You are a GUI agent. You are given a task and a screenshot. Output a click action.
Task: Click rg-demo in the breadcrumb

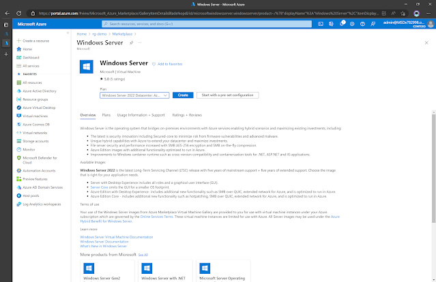click(99, 34)
